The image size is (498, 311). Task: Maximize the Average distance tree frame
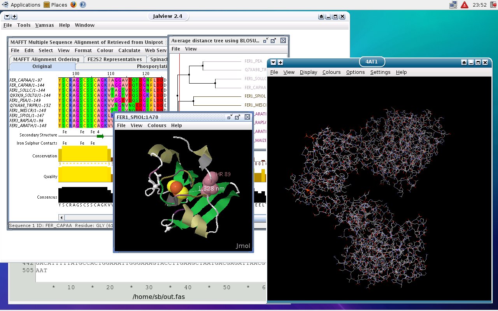274,40
